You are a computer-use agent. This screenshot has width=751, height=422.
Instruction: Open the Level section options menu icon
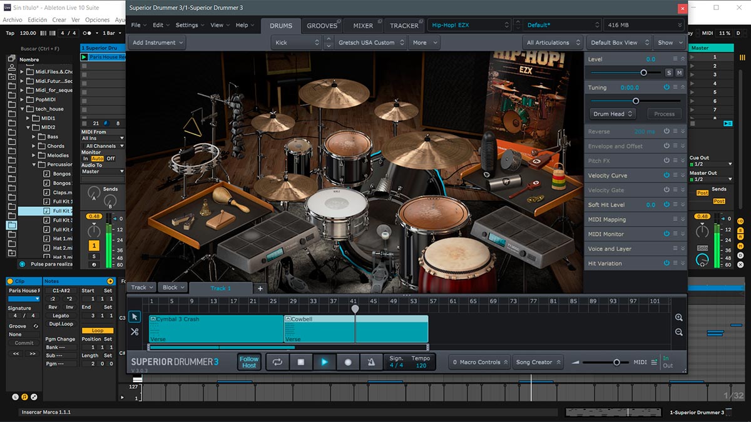click(675, 59)
